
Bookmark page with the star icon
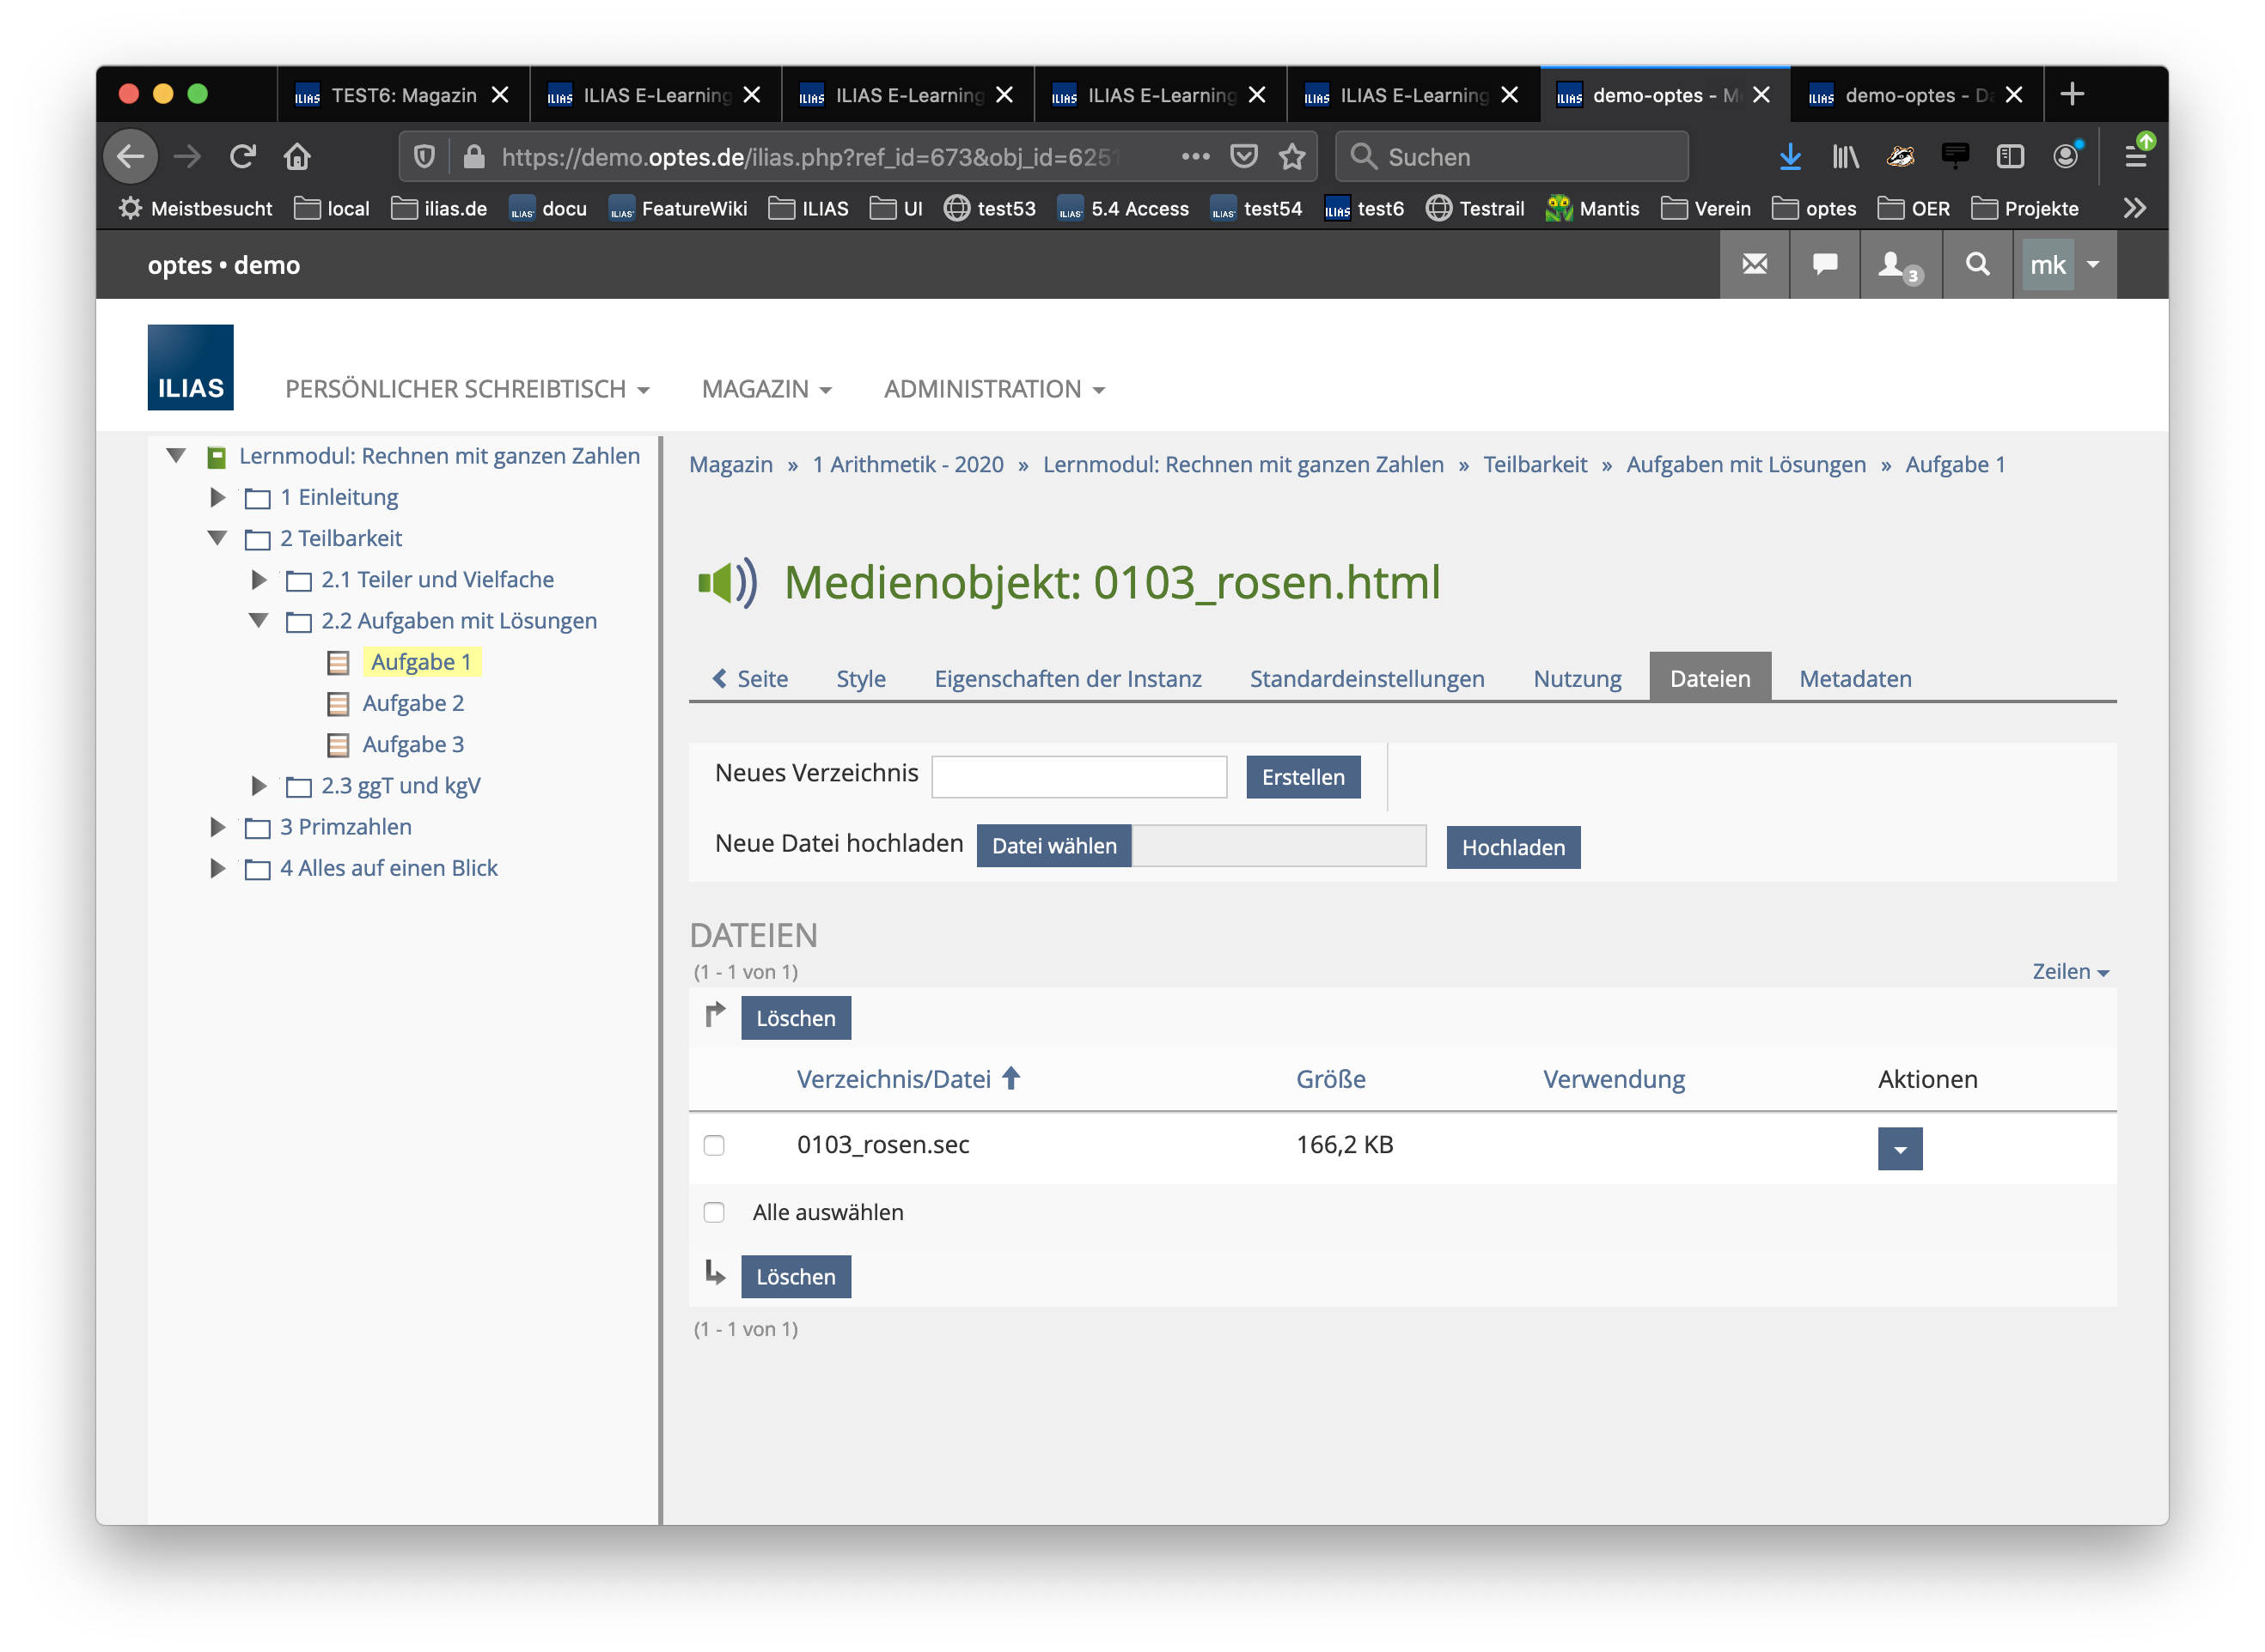(1291, 156)
